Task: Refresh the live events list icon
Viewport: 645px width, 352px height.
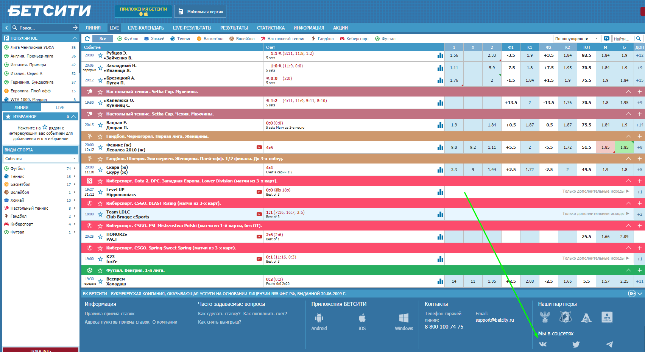Action: [87, 39]
